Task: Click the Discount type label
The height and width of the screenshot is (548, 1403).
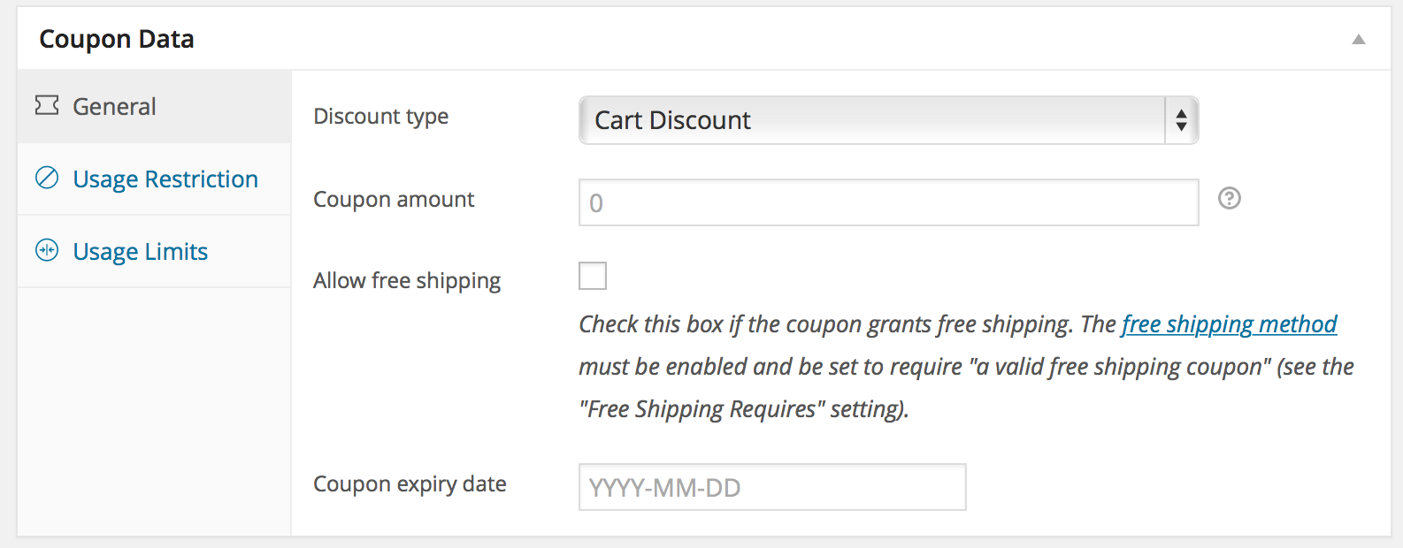Action: (x=381, y=117)
